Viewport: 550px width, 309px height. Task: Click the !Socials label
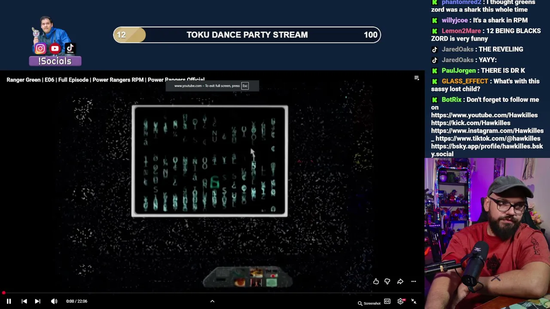point(55,61)
